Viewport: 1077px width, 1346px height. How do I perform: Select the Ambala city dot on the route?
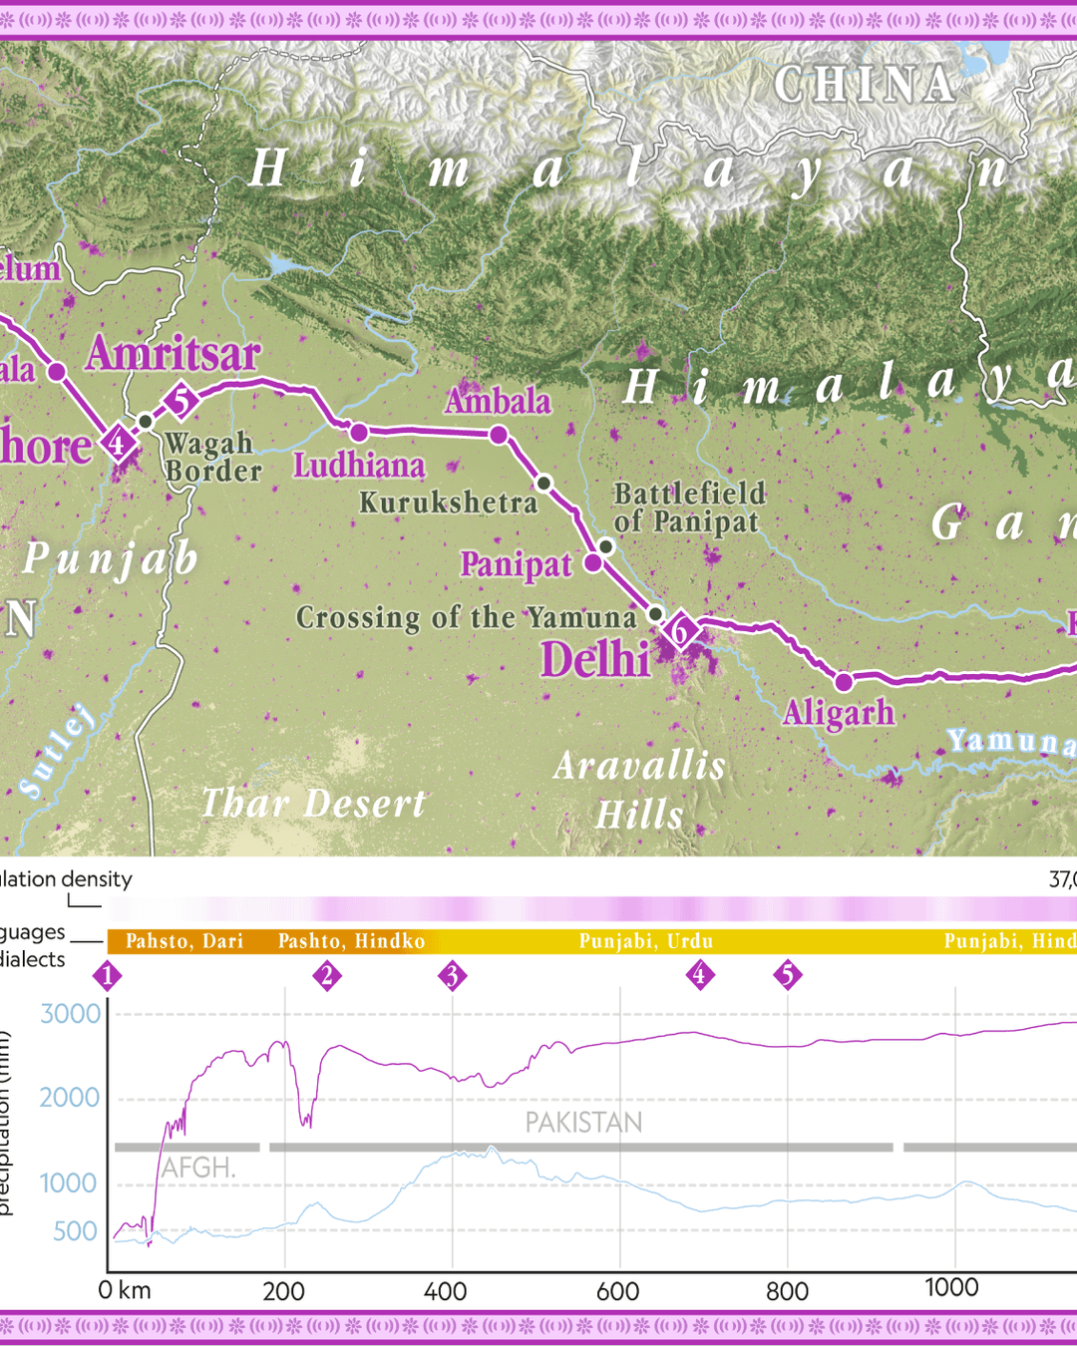coord(499,435)
